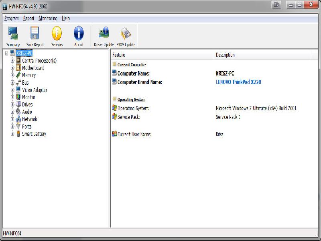Select the KRISZ-PC computer name value
This screenshot has width=321, height=241.
coord(225,74)
